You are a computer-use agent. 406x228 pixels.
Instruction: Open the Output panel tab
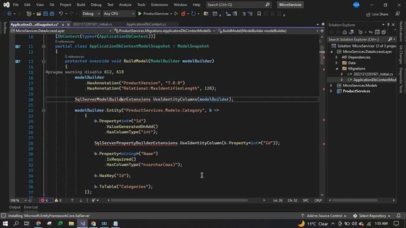15,207
